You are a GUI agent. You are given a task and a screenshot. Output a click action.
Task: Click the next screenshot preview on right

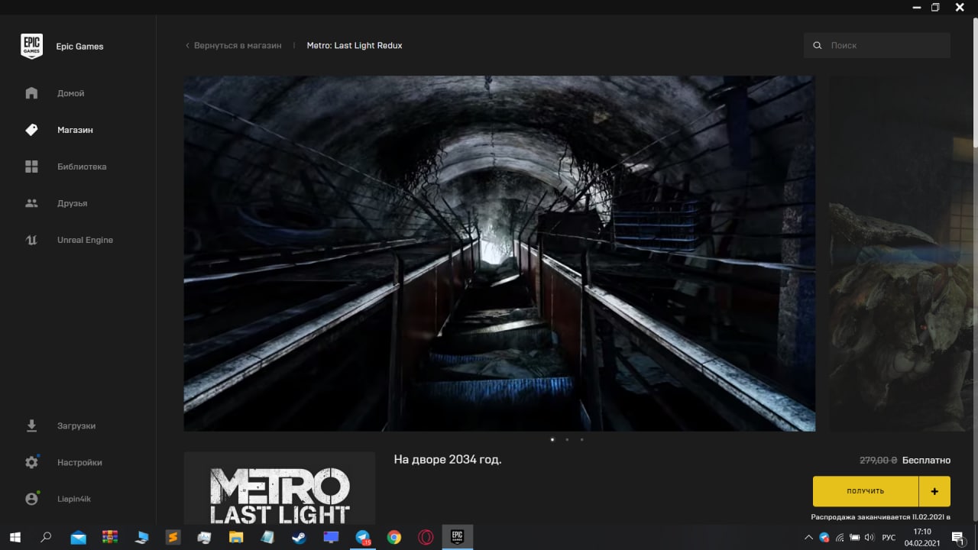(x=901, y=254)
